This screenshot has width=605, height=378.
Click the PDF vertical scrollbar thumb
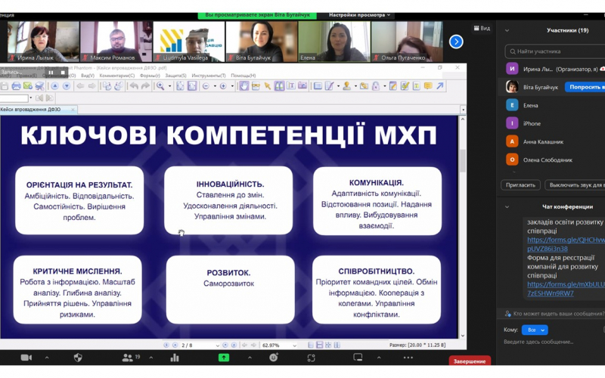tap(463, 160)
